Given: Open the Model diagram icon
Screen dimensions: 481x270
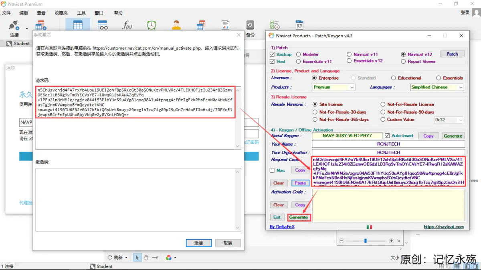Looking at the screenshot, I should (299, 25).
